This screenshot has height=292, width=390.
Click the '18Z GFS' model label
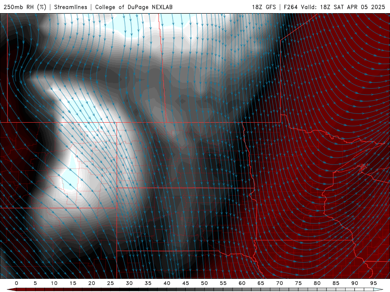point(264,7)
